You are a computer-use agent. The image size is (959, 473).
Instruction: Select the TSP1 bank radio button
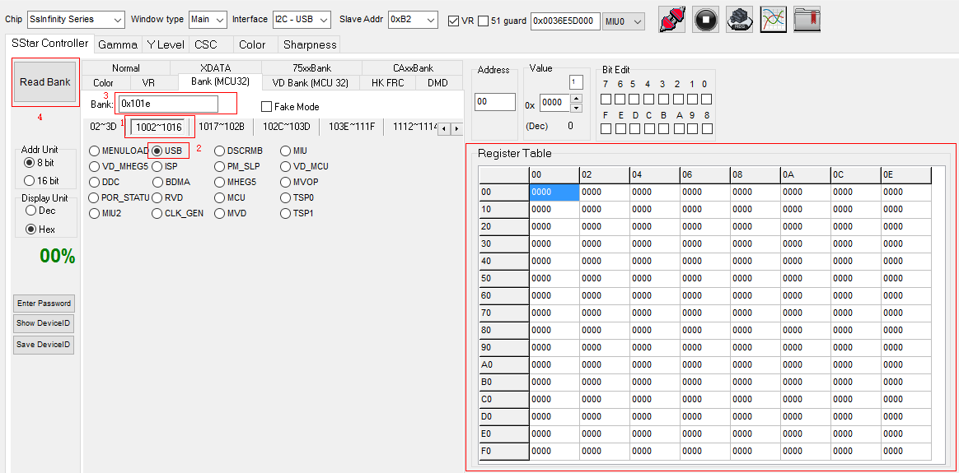(286, 214)
